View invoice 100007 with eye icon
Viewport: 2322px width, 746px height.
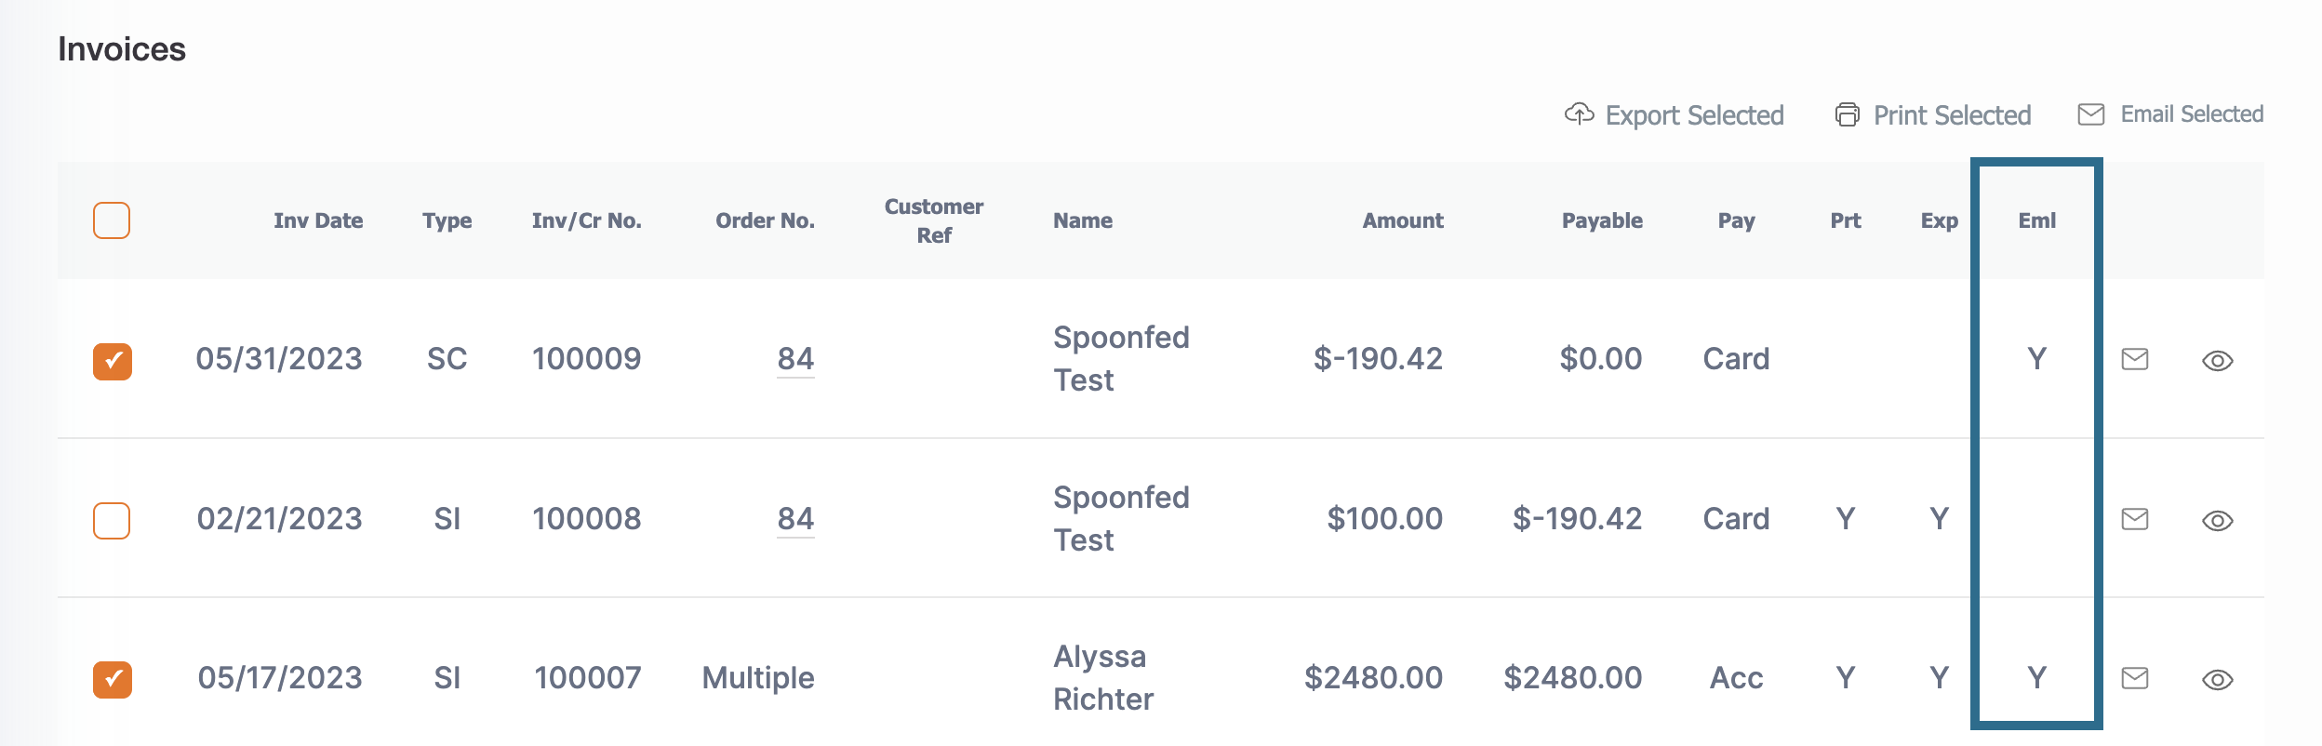point(2217,680)
